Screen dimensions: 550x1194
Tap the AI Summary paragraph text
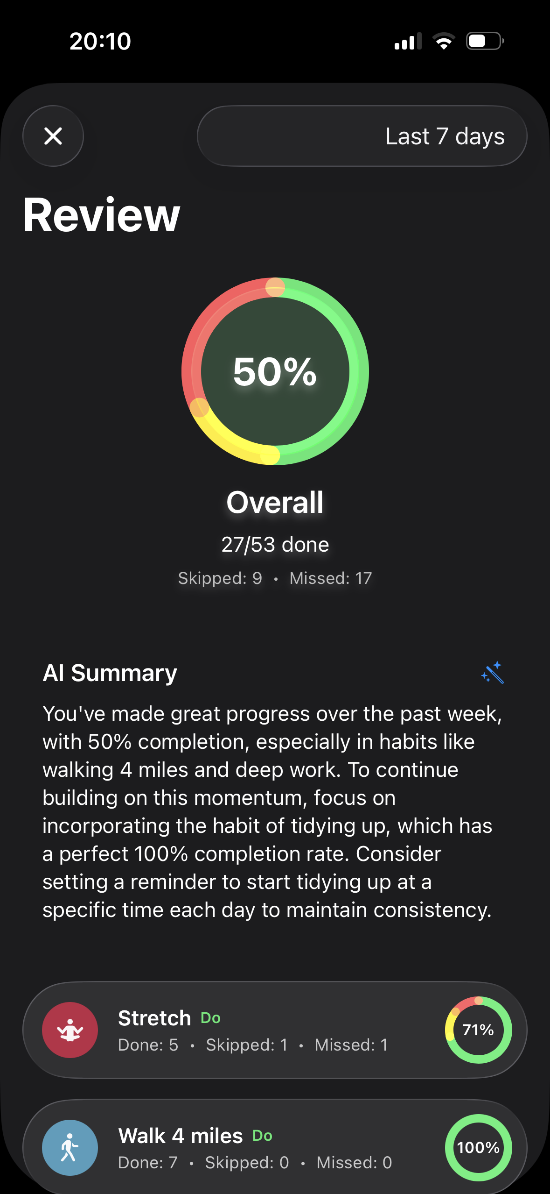tap(272, 812)
